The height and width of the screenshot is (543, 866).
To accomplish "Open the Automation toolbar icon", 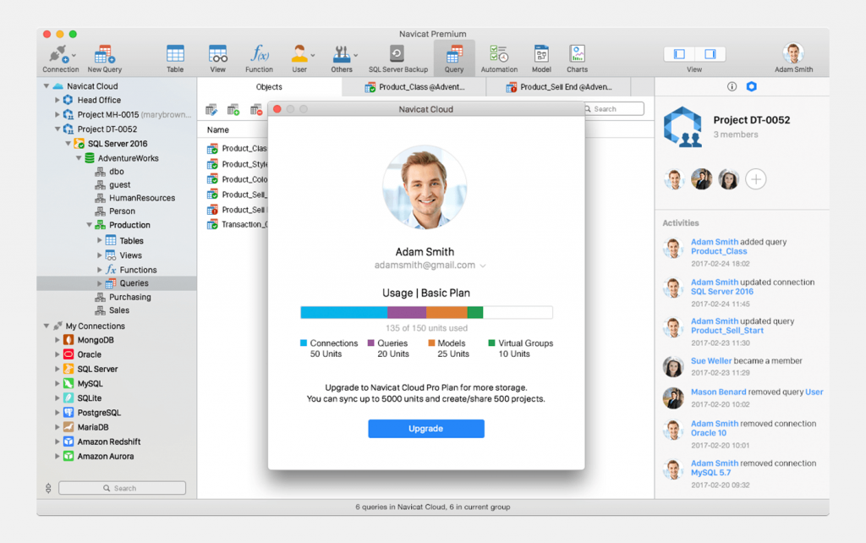I will (x=499, y=54).
